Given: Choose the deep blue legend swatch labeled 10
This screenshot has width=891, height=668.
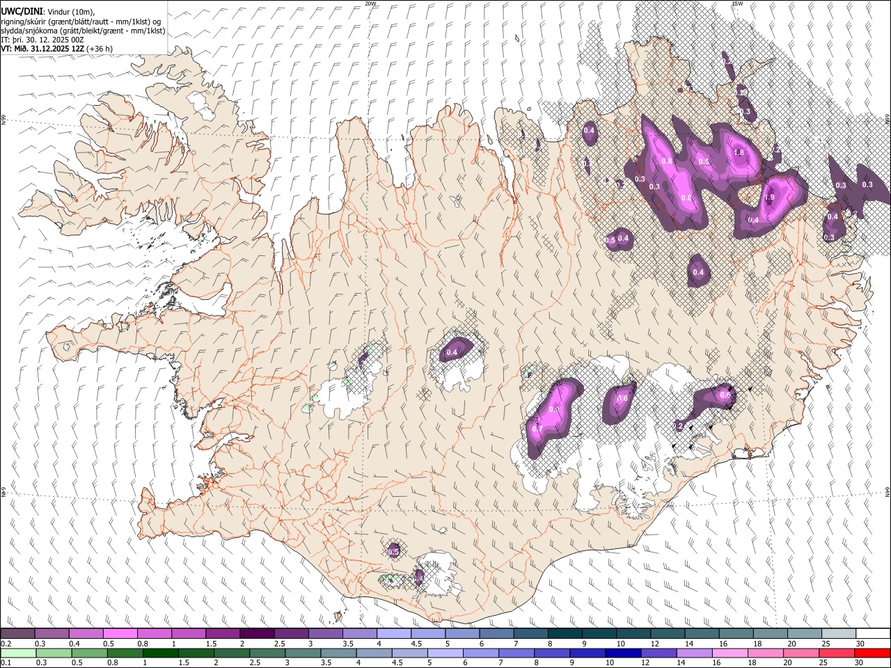Looking at the screenshot, I should (623, 653).
